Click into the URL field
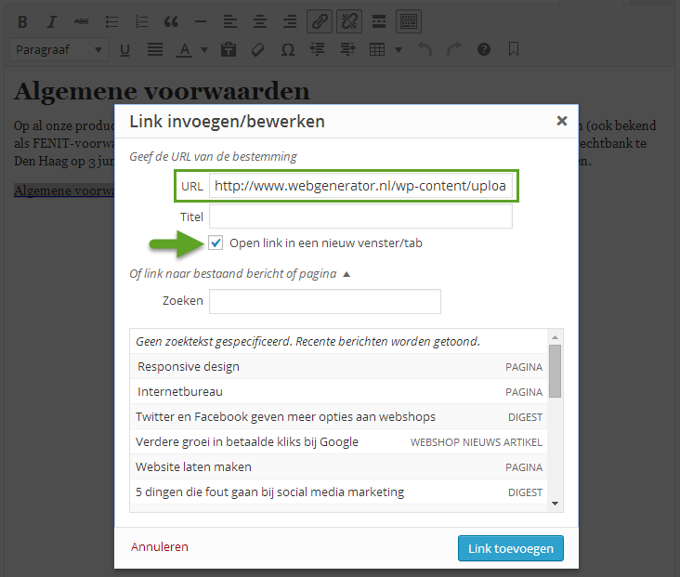The width and height of the screenshot is (680, 577). [x=360, y=186]
